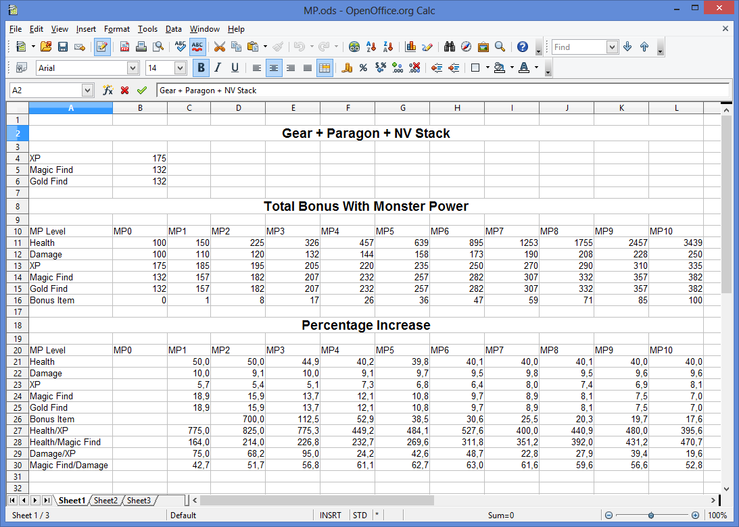Viewport: 739px width, 527px height.
Task: Click the 100% zoom level indicator
Action: click(x=717, y=516)
